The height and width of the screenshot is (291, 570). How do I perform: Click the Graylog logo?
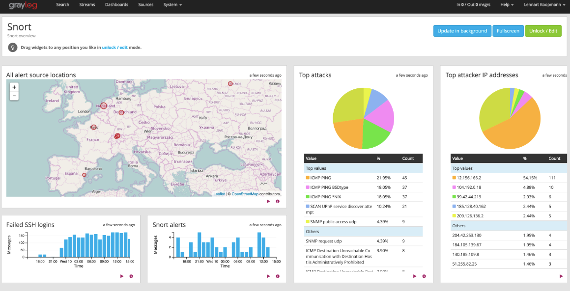pyautogui.click(x=23, y=5)
